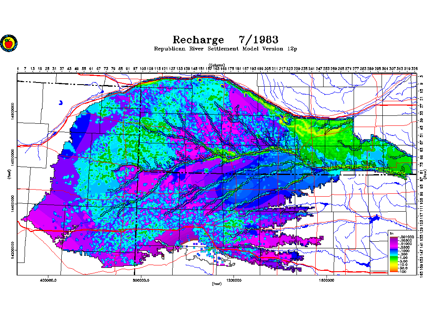Screen dimensions: 427x320
Task: Select the 'Recharge 7/1983' title text
Action: click(226, 40)
